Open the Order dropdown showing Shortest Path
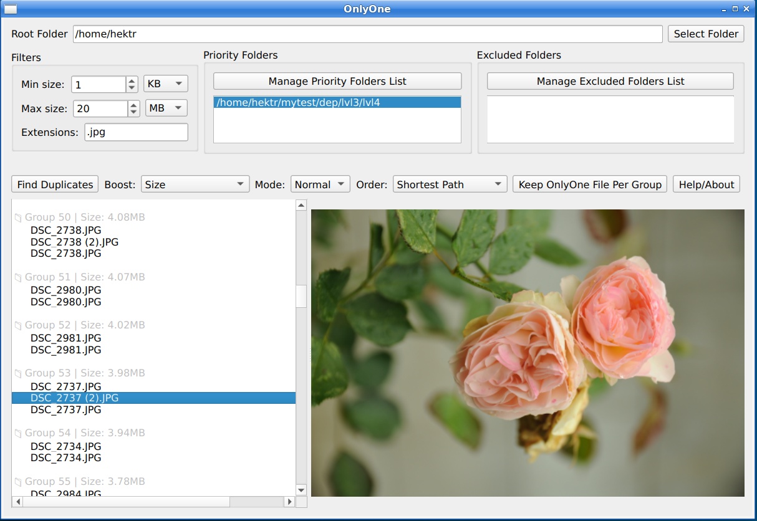757x521 pixels. (x=450, y=184)
